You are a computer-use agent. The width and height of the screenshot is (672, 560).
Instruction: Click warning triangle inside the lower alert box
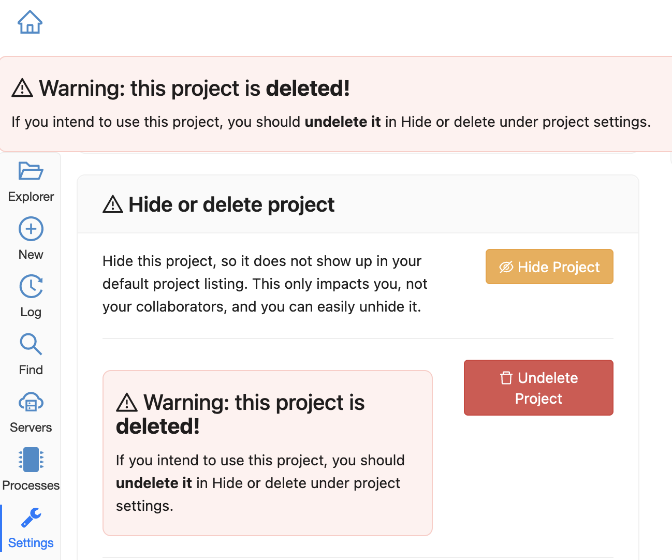click(x=127, y=403)
